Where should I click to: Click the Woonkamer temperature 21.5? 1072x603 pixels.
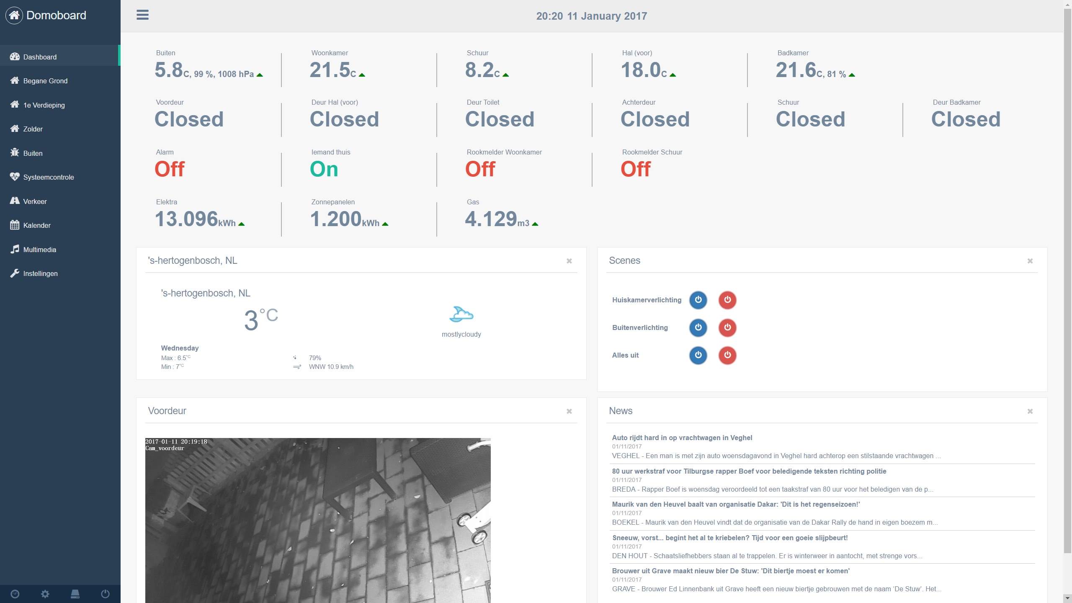pos(330,70)
